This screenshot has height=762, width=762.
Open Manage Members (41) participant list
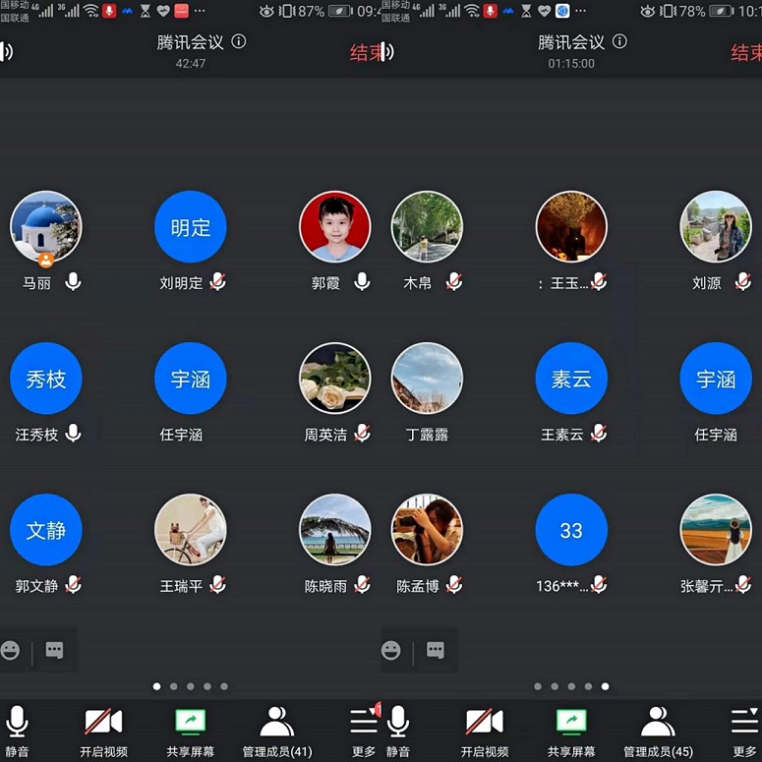(277, 733)
